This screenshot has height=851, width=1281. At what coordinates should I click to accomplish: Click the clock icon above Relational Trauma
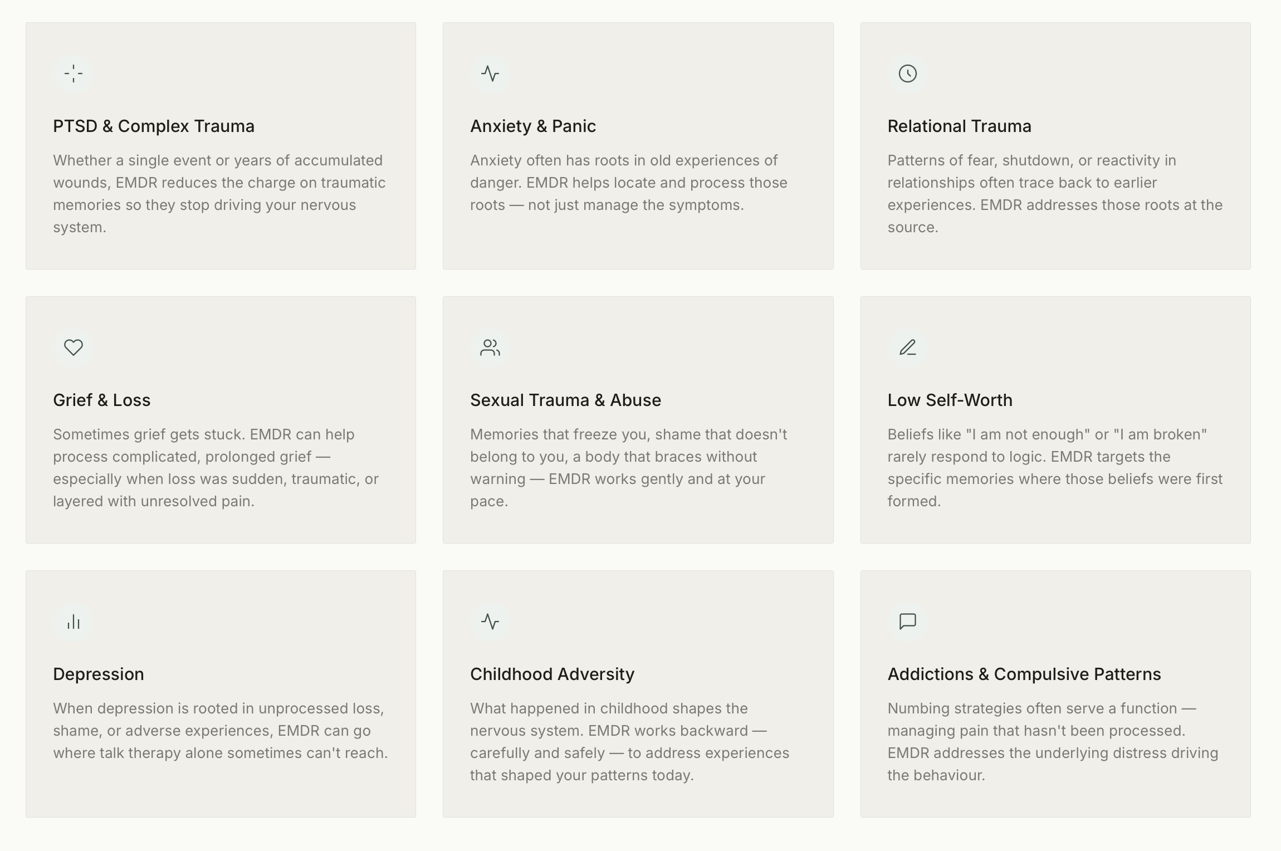point(907,74)
